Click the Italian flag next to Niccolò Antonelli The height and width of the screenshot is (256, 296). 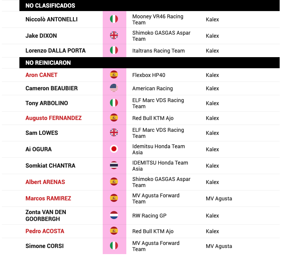114,19
